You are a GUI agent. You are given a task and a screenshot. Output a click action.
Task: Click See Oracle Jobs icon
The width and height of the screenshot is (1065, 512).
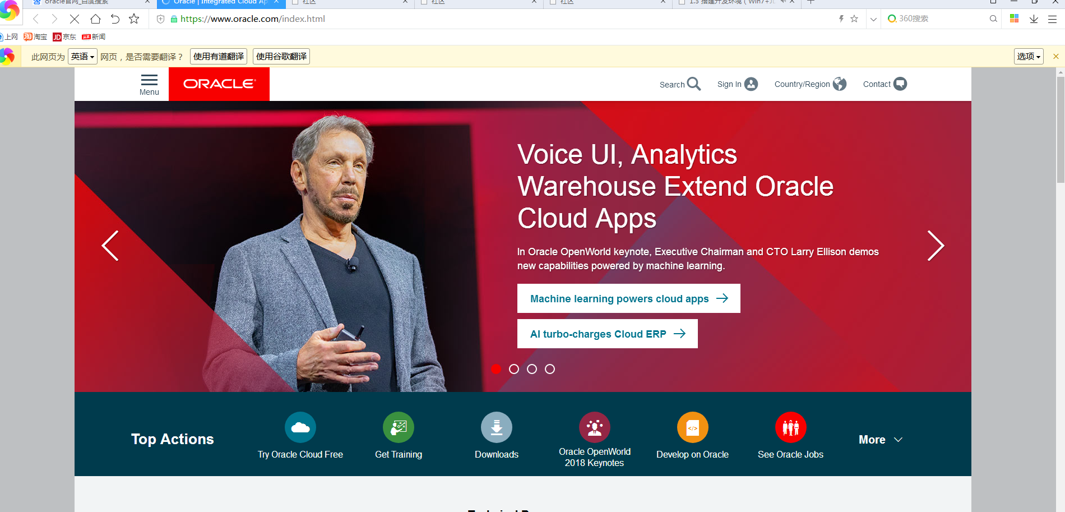(x=791, y=427)
